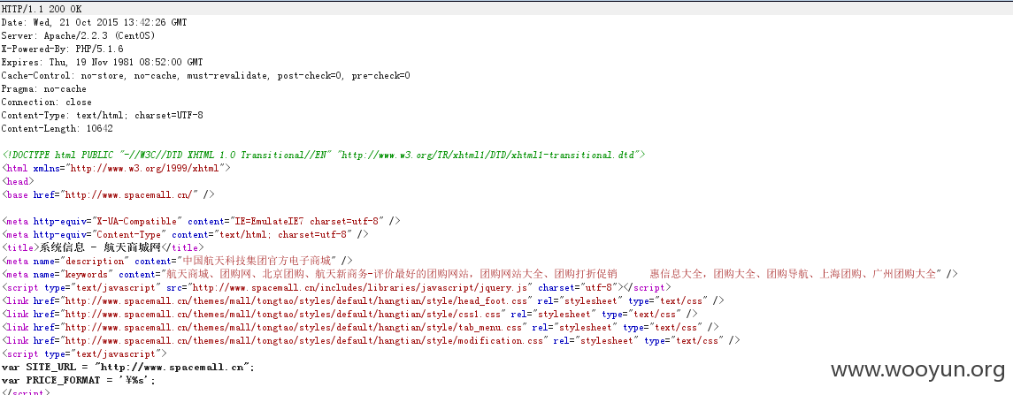This screenshot has height=395, width=1013.
Task: Click the Content-Length: 10642 header
Action: (x=57, y=128)
